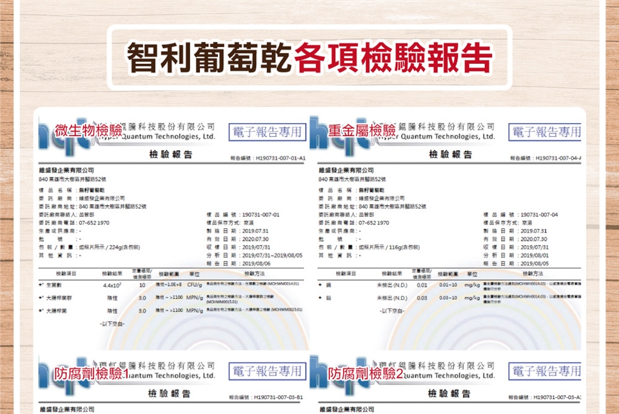Select the 重金屬檢驗 red label
This screenshot has height=414, width=619.
click(x=362, y=131)
